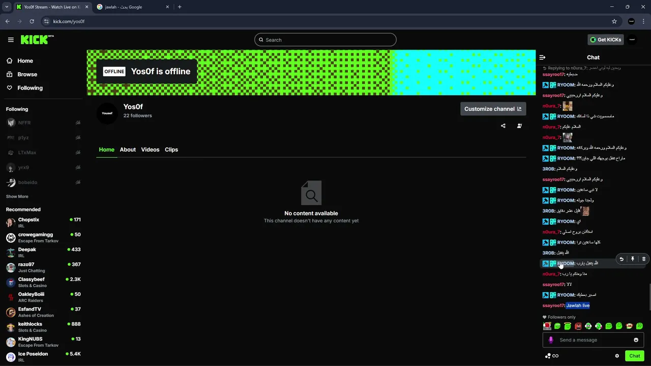651x366 pixels.
Task: Click the Customize channel button
Action: 493,109
